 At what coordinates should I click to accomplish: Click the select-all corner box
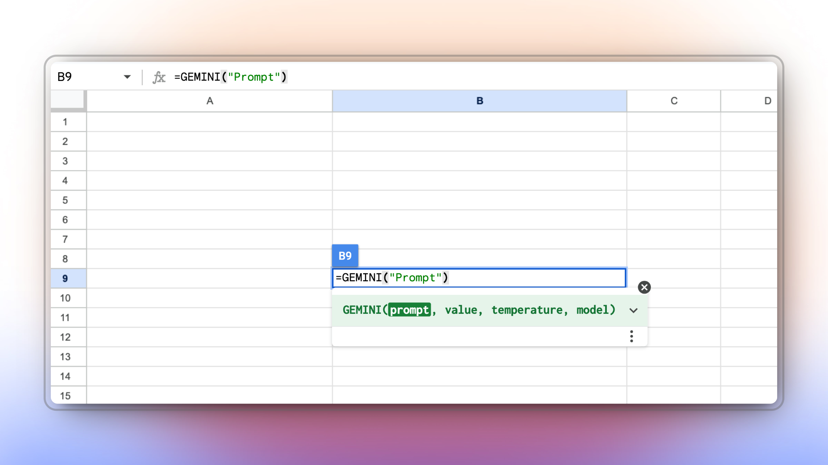point(68,100)
